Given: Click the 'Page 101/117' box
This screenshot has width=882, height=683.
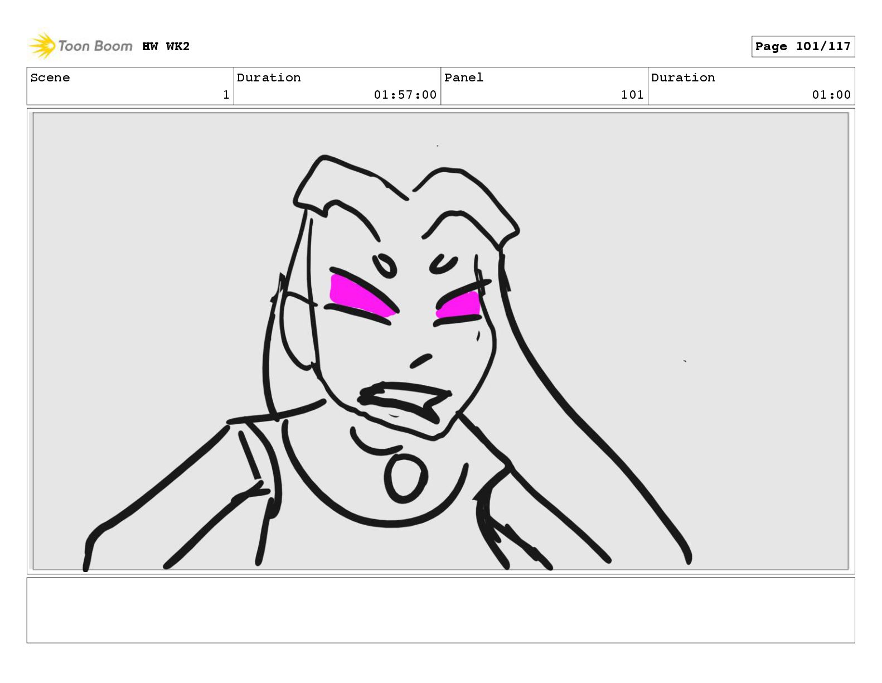Looking at the screenshot, I should tap(803, 46).
